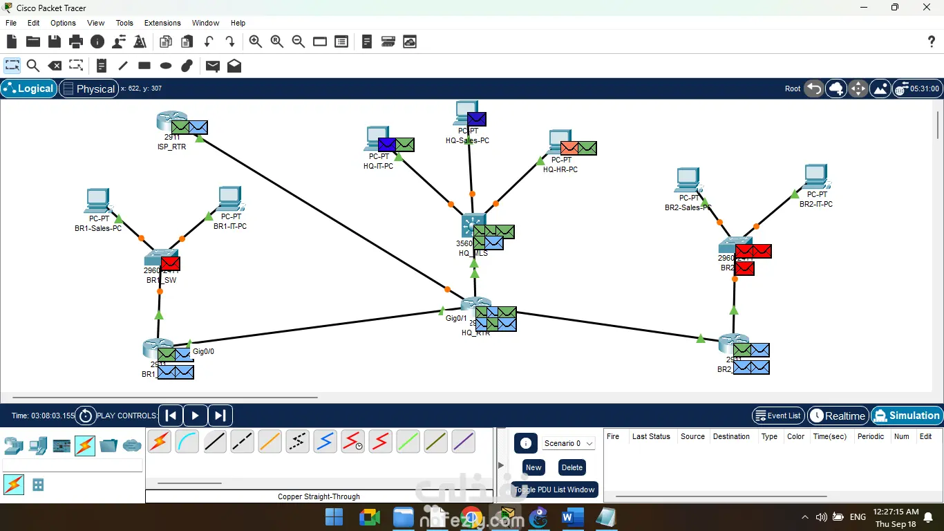The image size is (944, 531).
Task: Toggle the Event List panel
Action: (x=778, y=416)
